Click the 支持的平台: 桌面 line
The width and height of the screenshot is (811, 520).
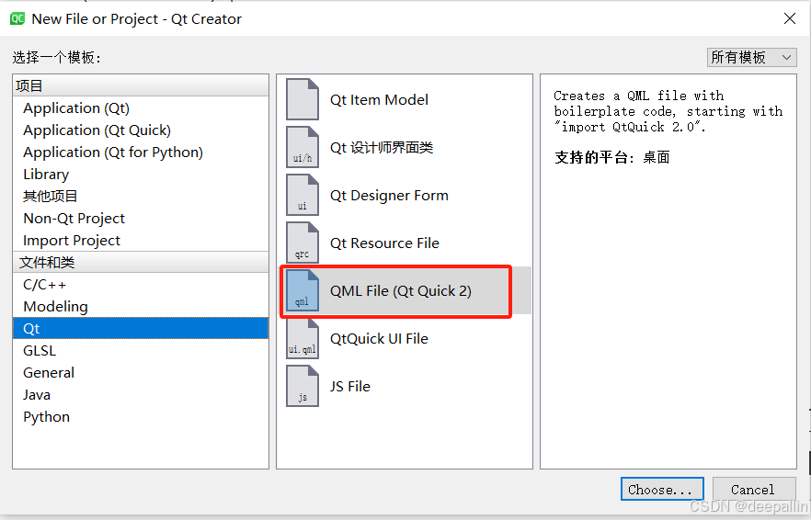(x=611, y=157)
